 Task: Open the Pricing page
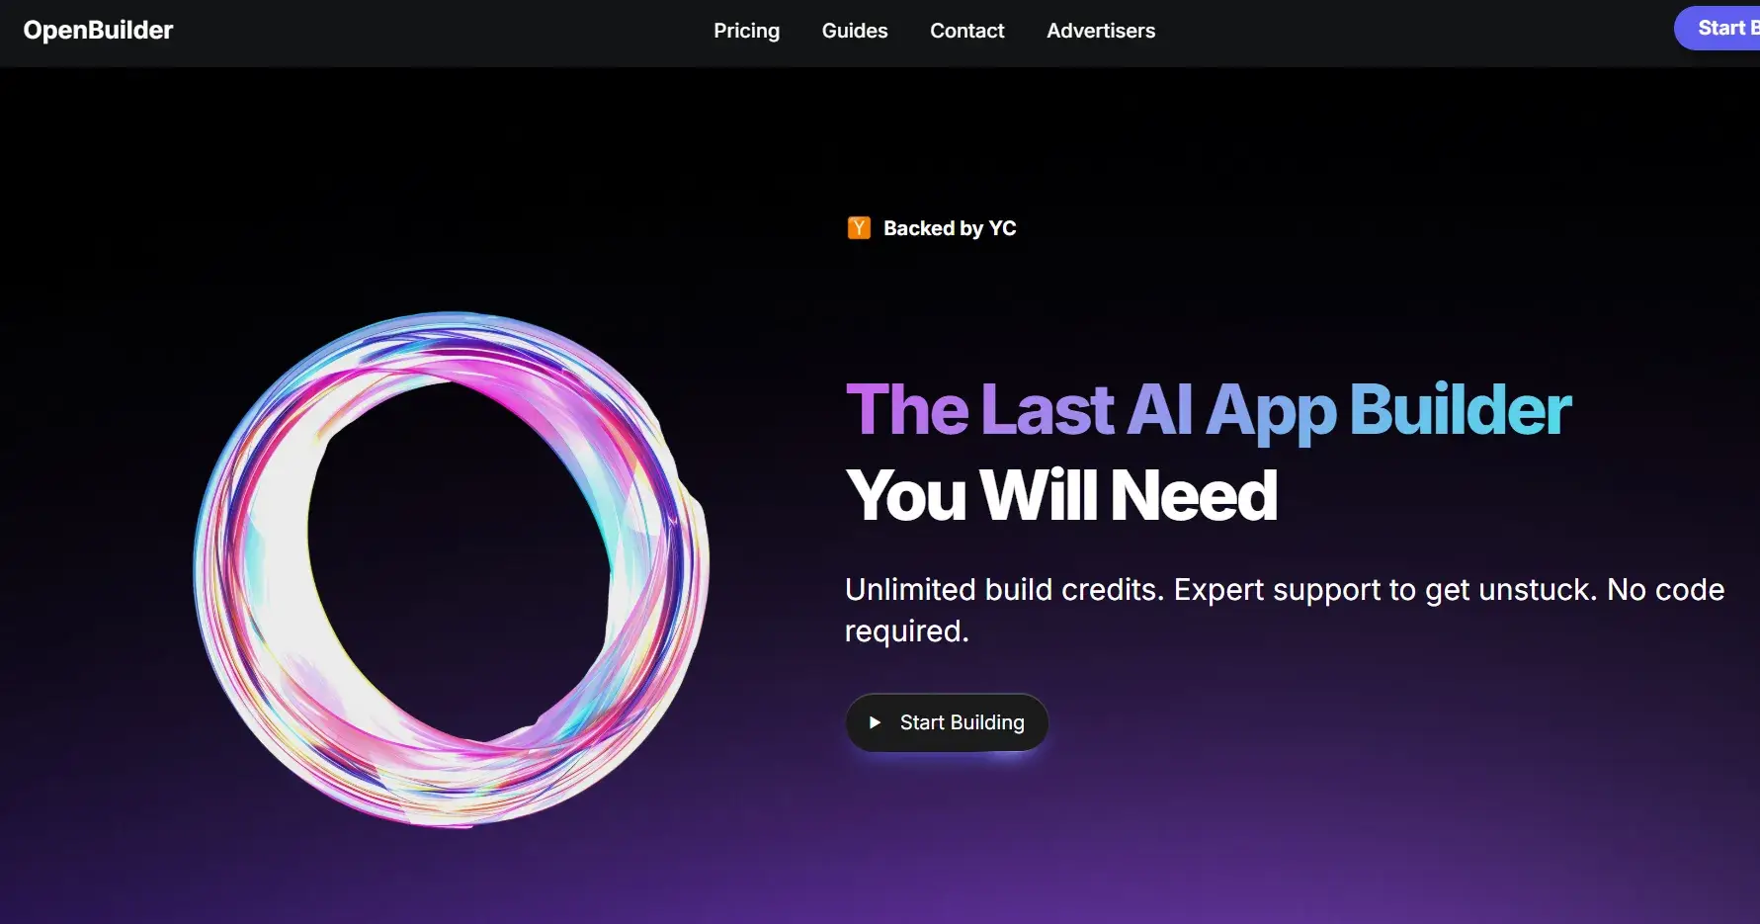[746, 31]
